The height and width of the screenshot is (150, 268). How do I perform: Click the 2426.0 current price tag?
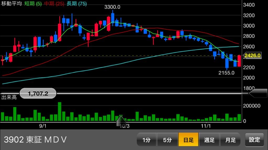[x=253, y=55]
